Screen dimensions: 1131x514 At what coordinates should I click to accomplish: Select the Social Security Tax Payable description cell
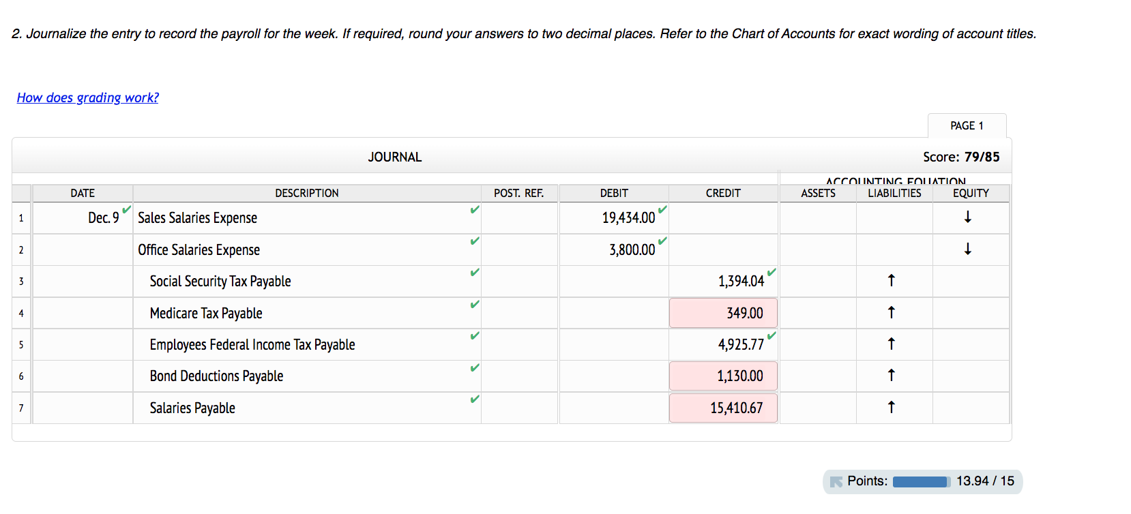[307, 281]
